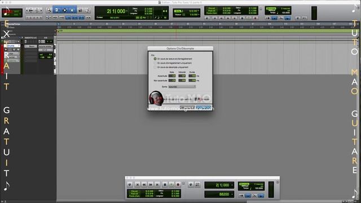
Task: Open floating Transport main counter dropdown
Action: (232, 185)
